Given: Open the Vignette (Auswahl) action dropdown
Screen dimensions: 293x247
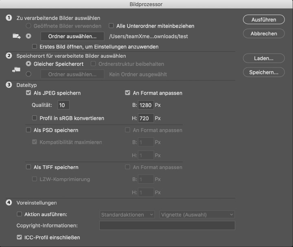Looking at the screenshot, I should (x=197, y=214).
